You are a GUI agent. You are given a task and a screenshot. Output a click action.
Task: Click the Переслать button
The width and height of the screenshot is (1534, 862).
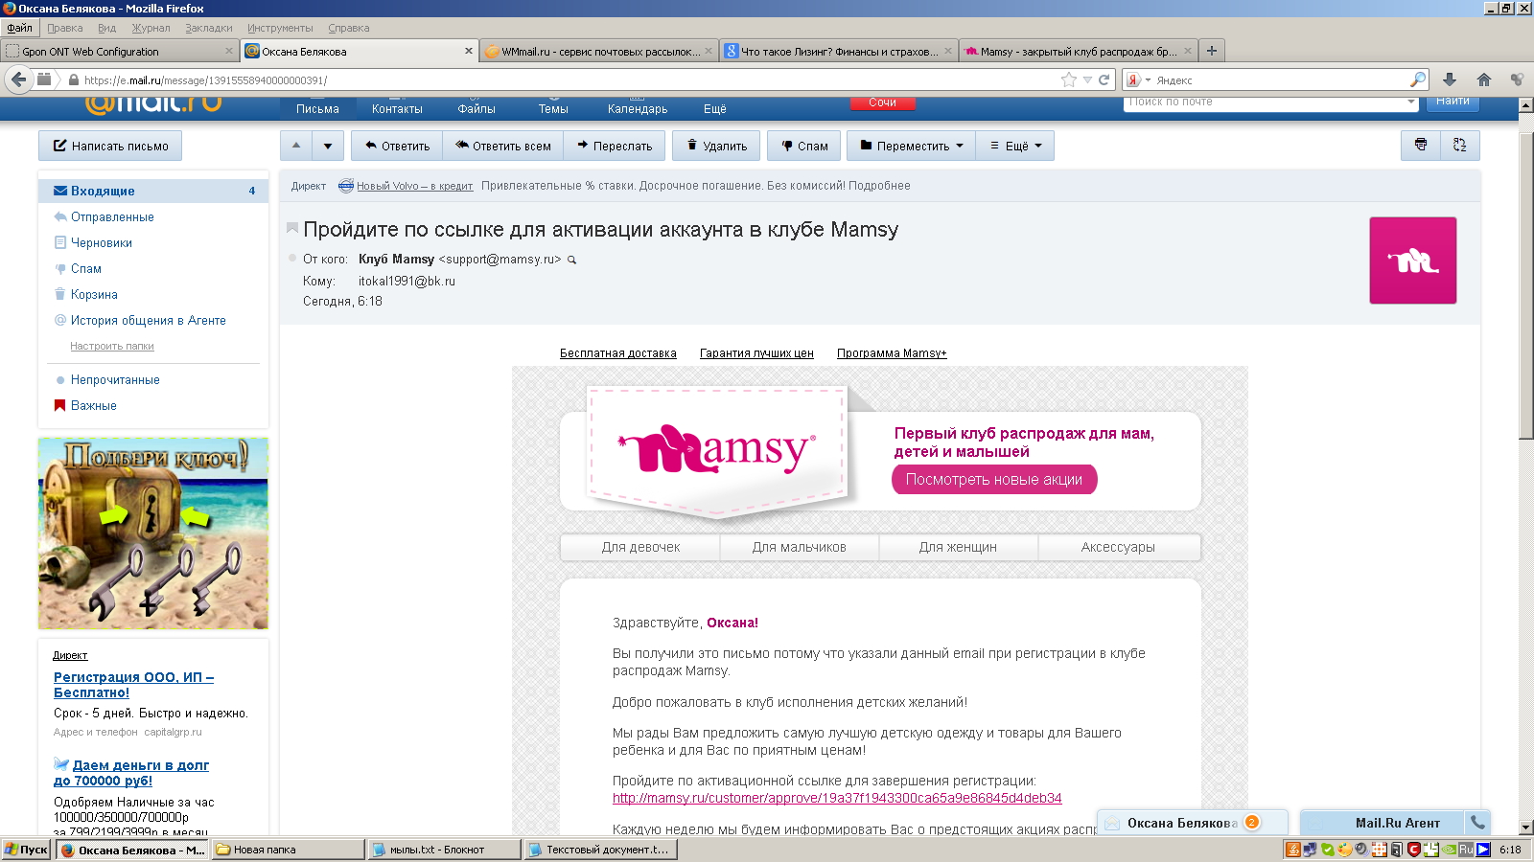[615, 146]
